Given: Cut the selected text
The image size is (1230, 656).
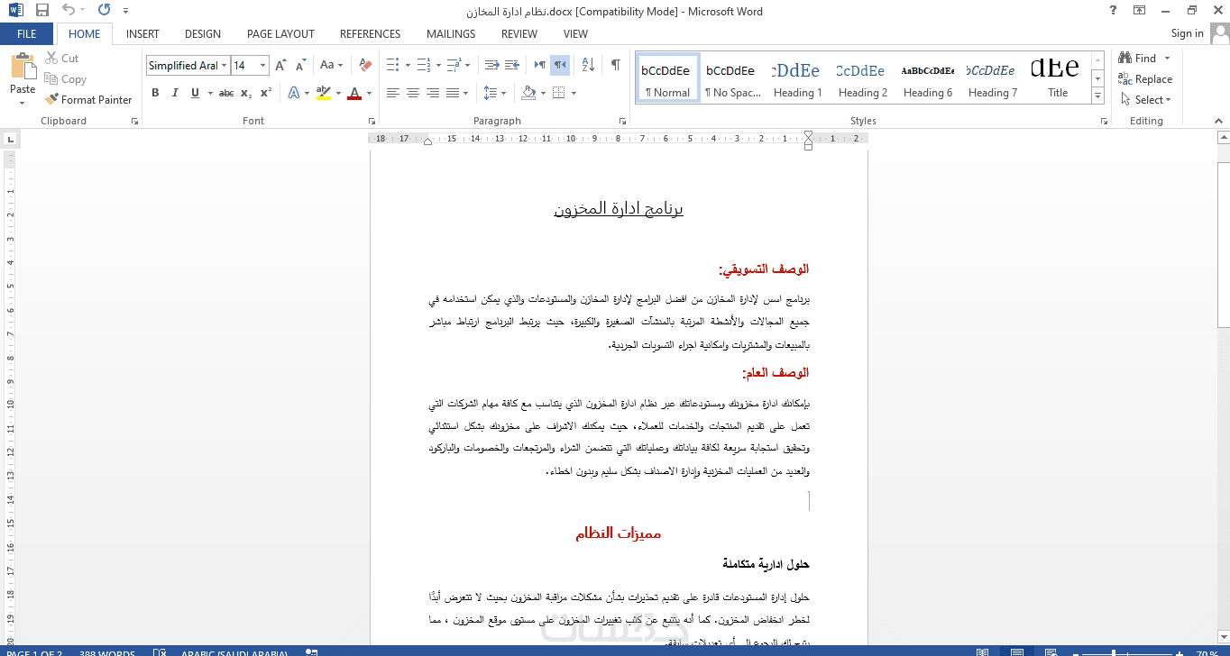Looking at the screenshot, I should 61,59.
